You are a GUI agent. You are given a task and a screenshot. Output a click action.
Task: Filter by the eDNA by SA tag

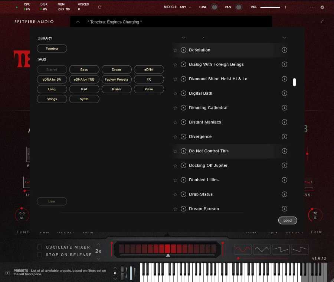(52, 80)
